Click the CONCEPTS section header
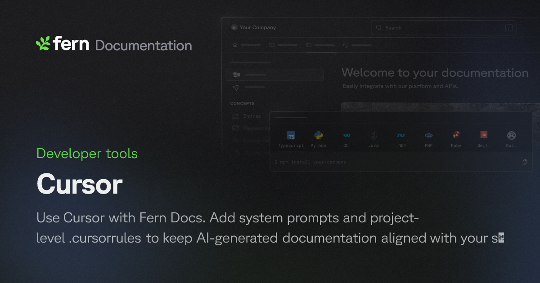Image resolution: width=540 pixels, height=283 pixels. 243,104
